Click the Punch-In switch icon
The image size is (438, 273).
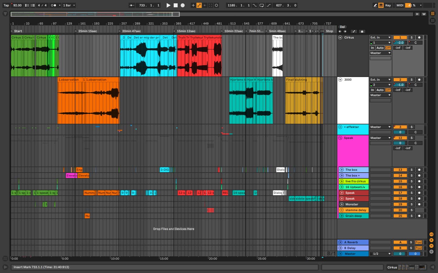255,5
